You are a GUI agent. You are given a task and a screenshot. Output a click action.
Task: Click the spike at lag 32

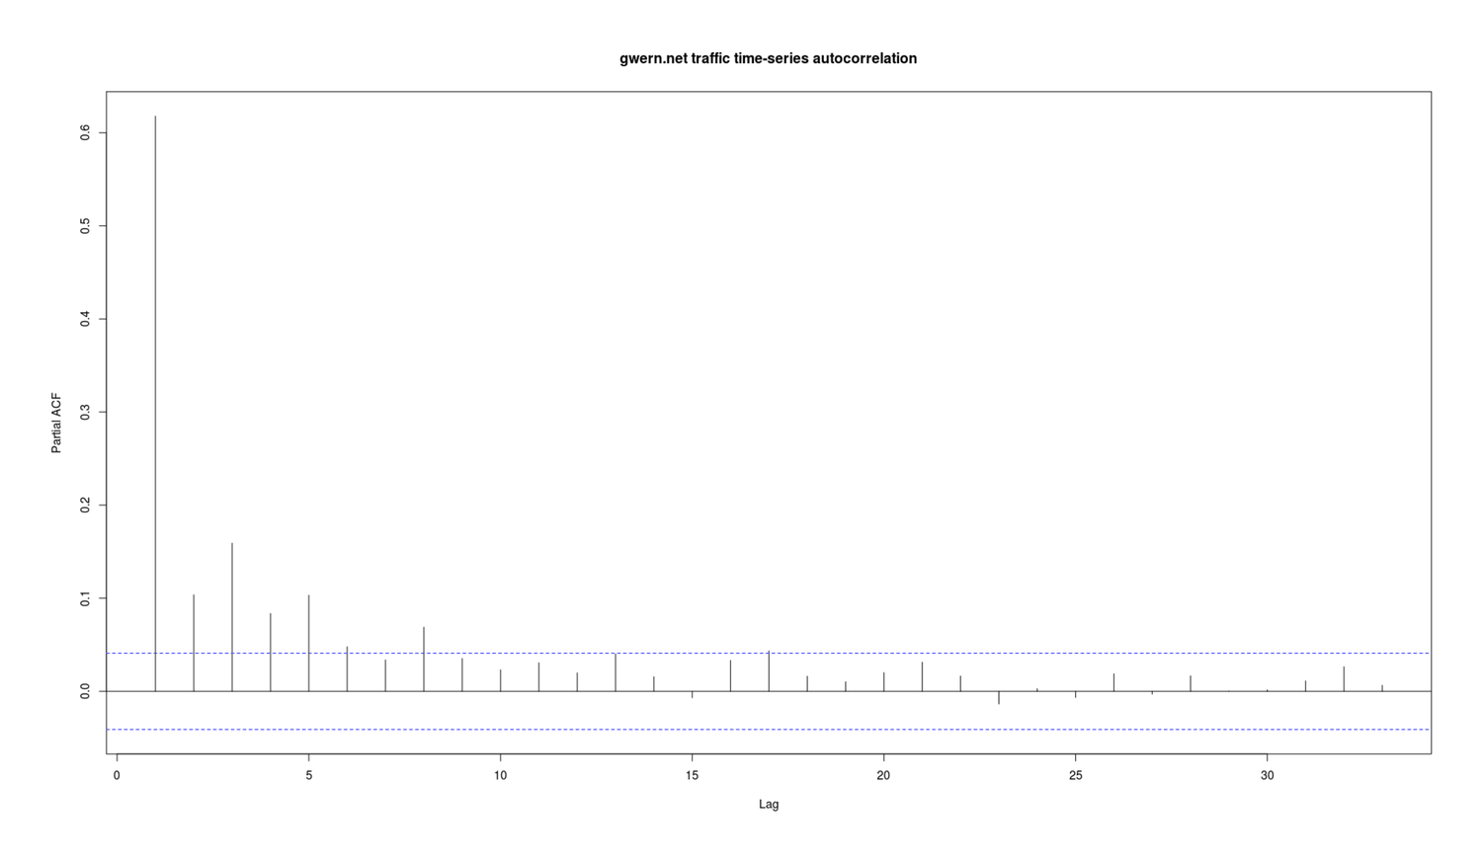point(1344,679)
